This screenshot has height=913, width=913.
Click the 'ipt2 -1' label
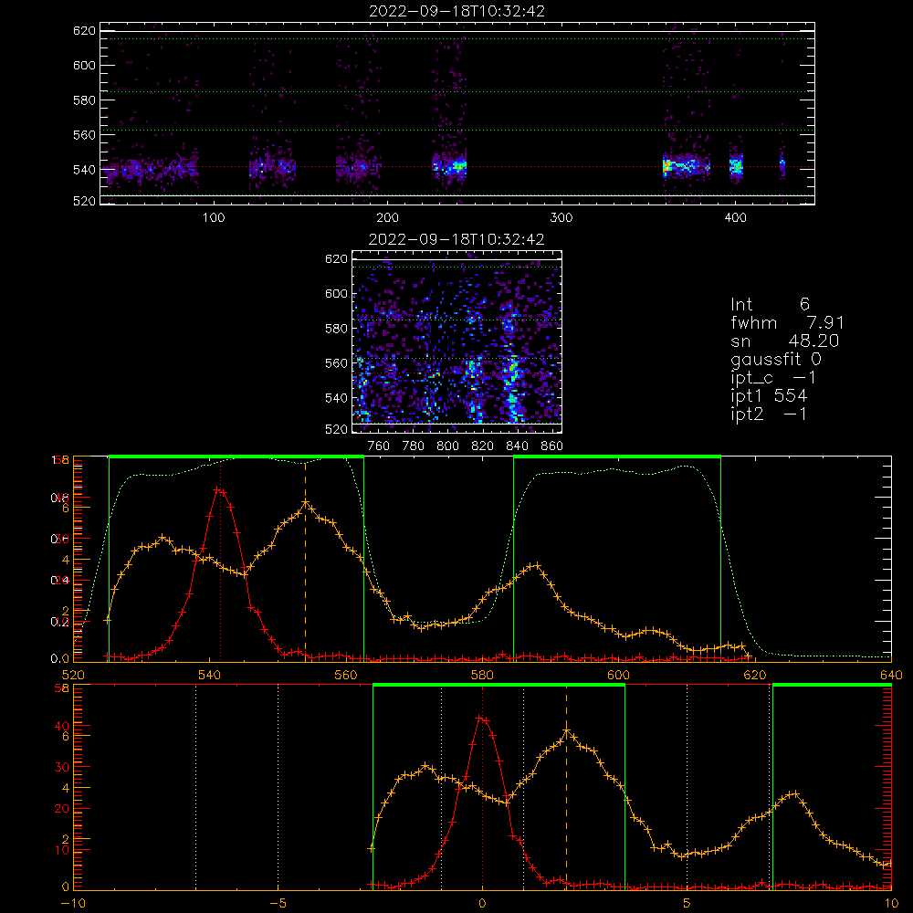tap(769, 414)
